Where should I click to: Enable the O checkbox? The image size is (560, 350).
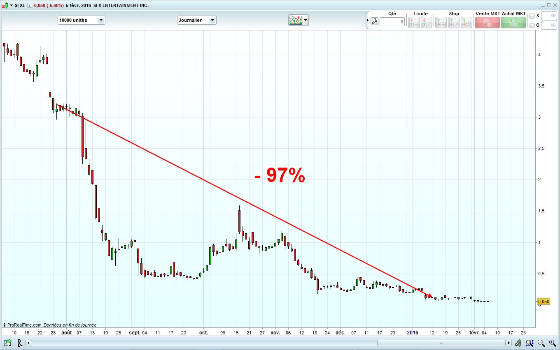(x=532, y=25)
